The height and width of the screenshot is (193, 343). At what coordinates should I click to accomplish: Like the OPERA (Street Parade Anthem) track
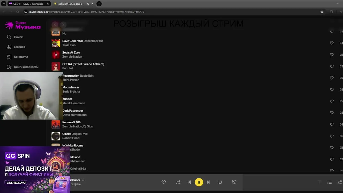(x=332, y=66)
